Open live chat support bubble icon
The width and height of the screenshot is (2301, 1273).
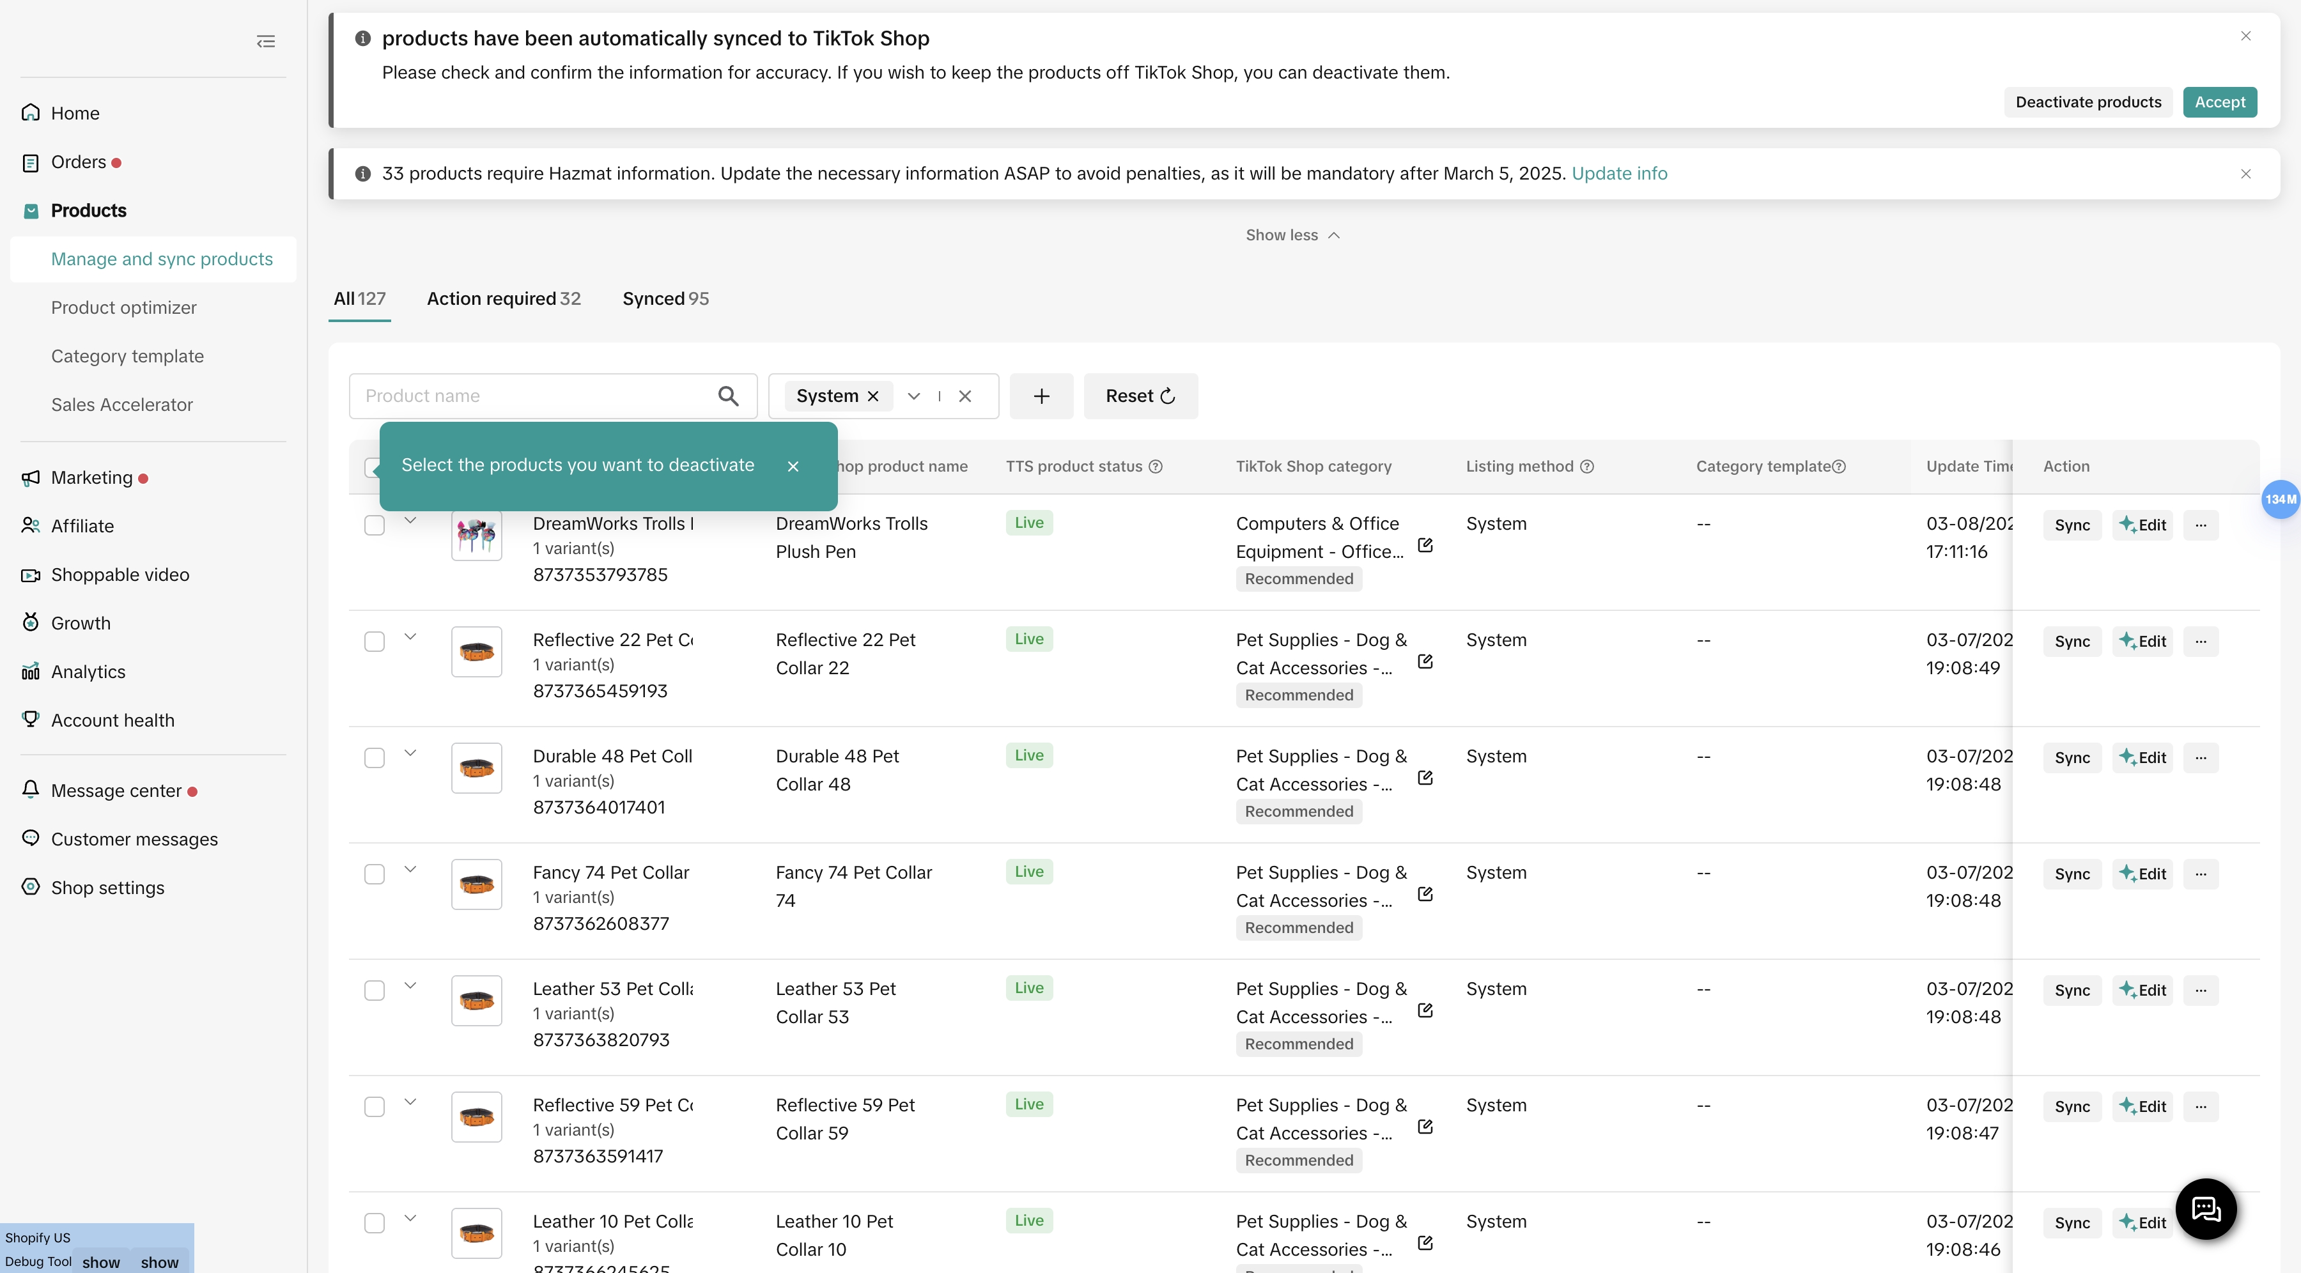pyautogui.click(x=2205, y=1208)
